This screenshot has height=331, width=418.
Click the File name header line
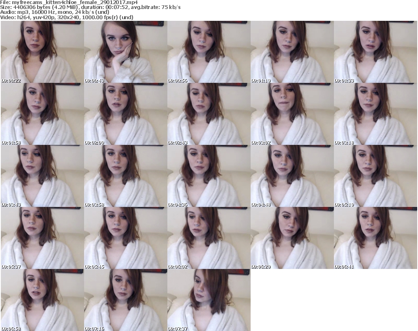pos(69,2)
